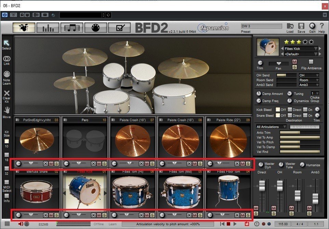The width and height of the screenshot is (329, 229).
Task: Adjust the Vel To Amp slider
Action: (x=300, y=137)
